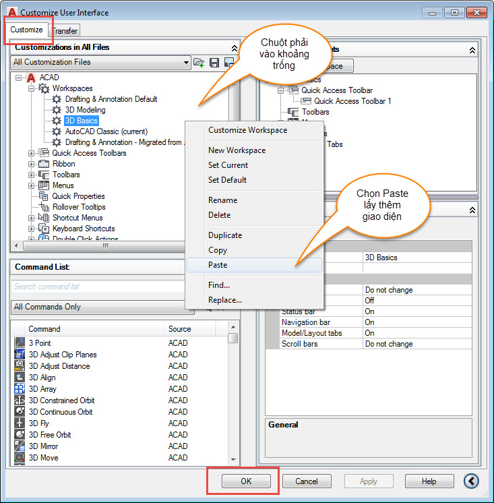This screenshot has width=494, height=503.
Task: Select Quick Access Toolbar 1 in right pane
Action: coord(352,101)
